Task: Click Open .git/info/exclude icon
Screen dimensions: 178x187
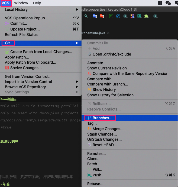Action: tap(89, 54)
